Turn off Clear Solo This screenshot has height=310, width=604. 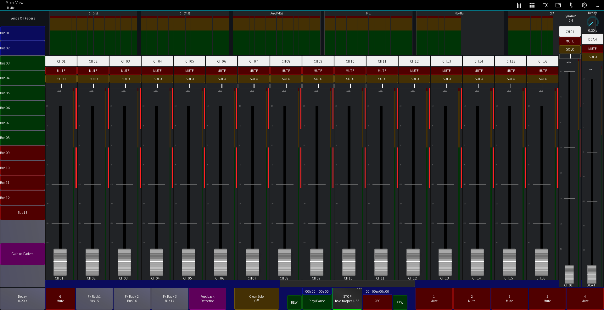[256, 298]
